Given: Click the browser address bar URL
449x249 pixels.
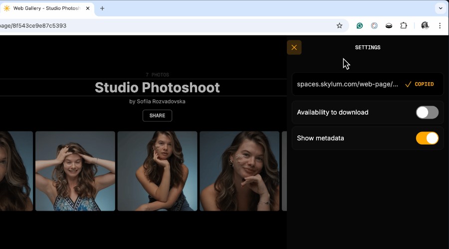Looking at the screenshot, I should click(33, 26).
